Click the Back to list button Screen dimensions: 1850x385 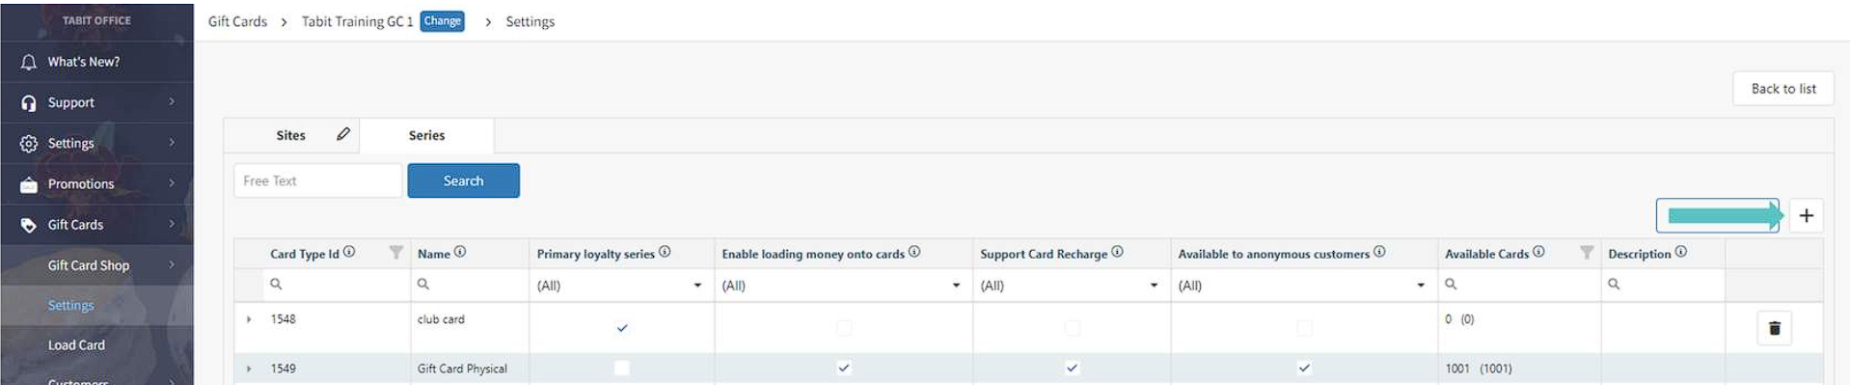pyautogui.click(x=1782, y=89)
